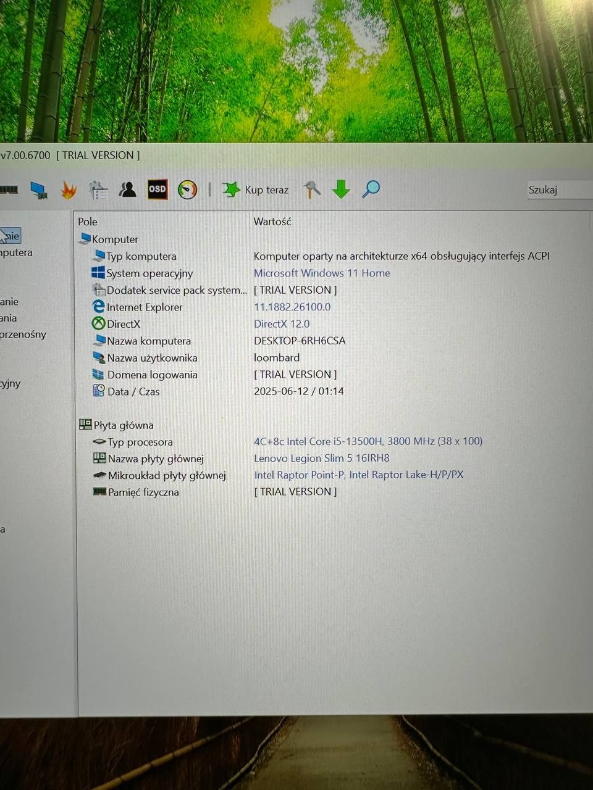Click the green star Buy now icon

point(231,189)
